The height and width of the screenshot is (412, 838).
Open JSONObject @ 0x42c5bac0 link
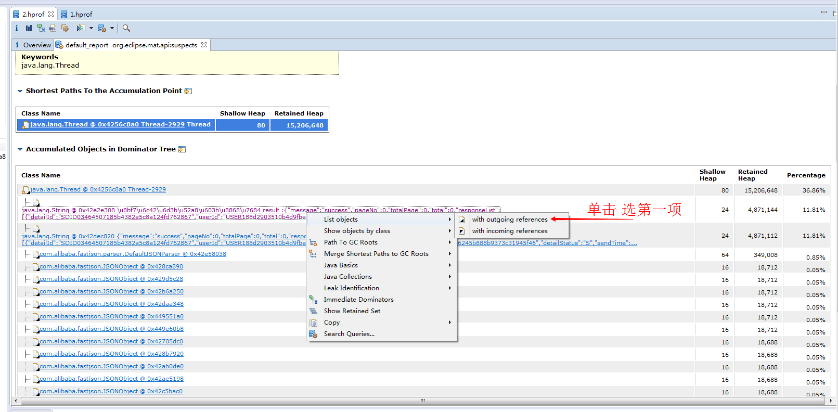coord(111,392)
